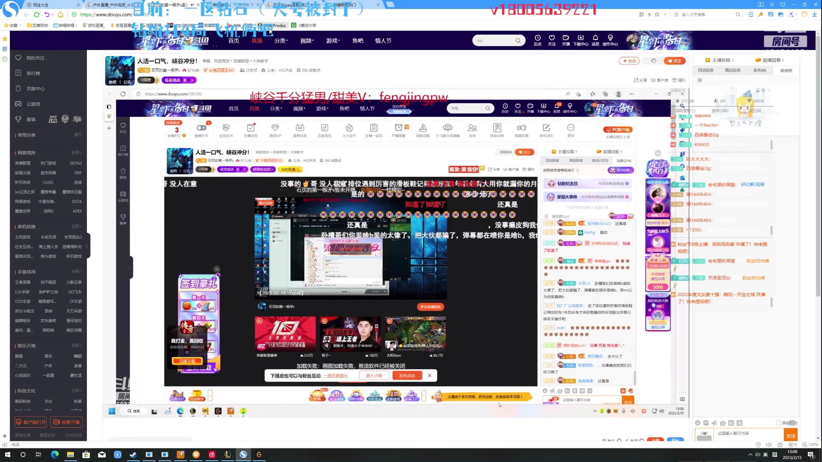Open 主播投稿 link

point(720,60)
